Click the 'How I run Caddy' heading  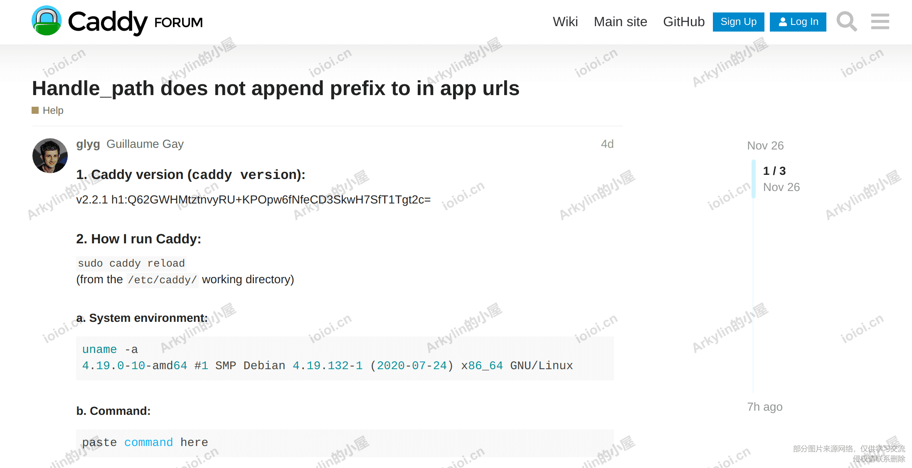pyautogui.click(x=138, y=239)
